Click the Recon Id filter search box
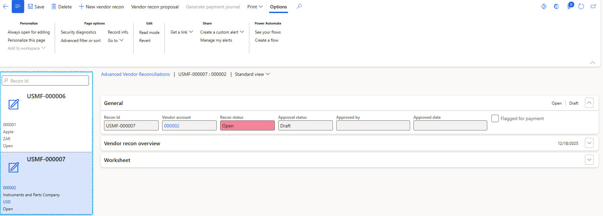 [x=46, y=81]
